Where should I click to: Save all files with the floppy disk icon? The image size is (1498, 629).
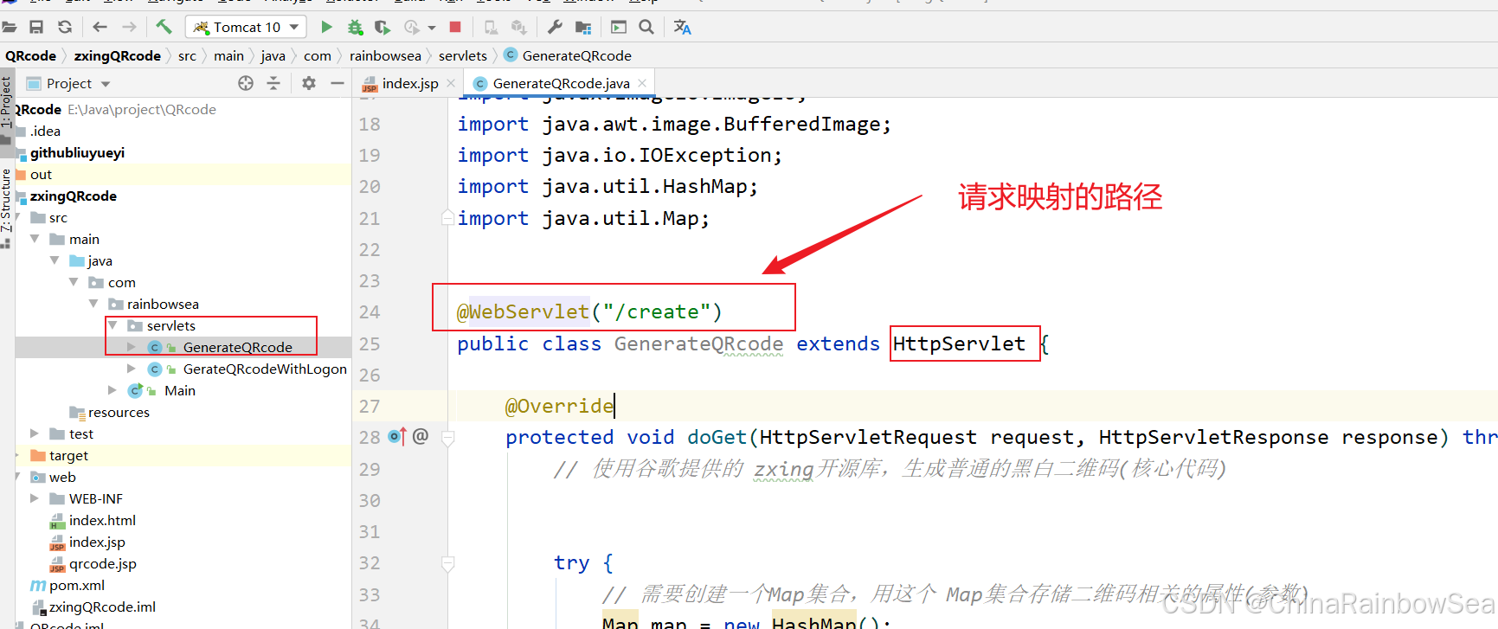(36, 28)
